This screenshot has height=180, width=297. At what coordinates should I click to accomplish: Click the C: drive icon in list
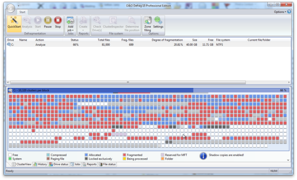pos(9,44)
